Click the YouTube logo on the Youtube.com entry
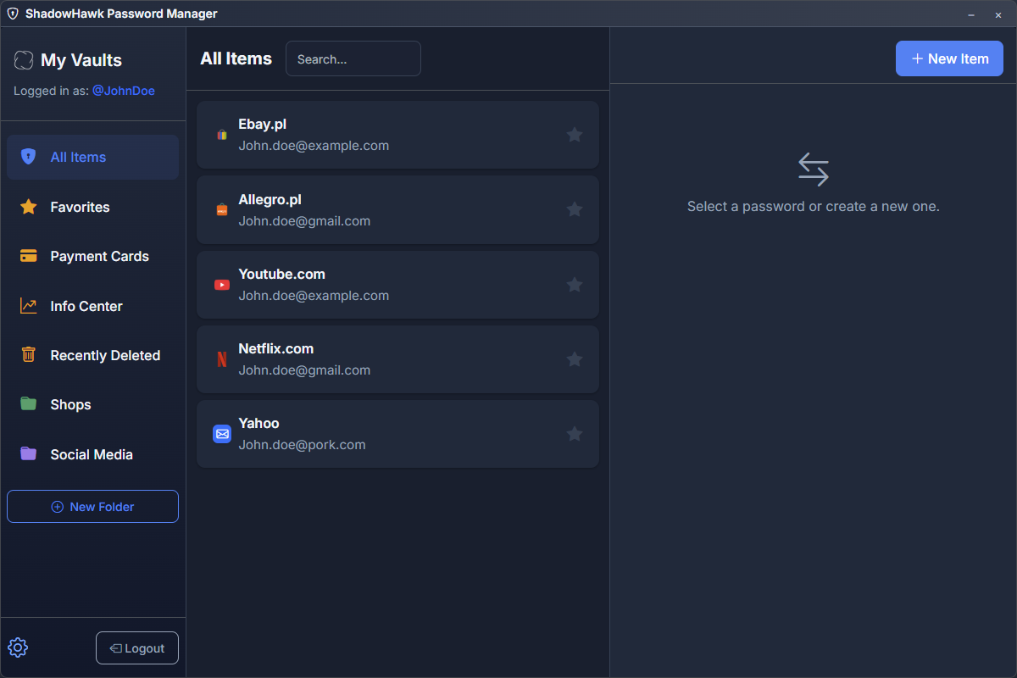 click(221, 285)
